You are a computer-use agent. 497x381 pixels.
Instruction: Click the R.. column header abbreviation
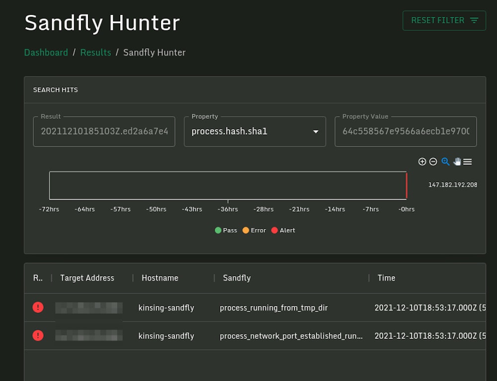coord(38,278)
